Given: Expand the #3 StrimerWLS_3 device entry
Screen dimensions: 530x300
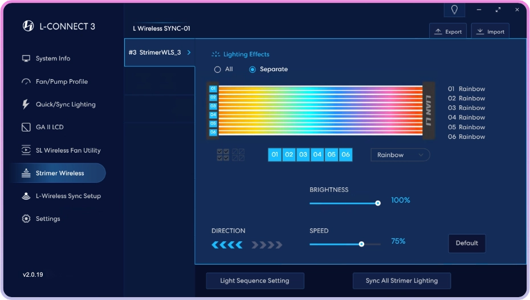Looking at the screenshot, I should tap(159, 52).
